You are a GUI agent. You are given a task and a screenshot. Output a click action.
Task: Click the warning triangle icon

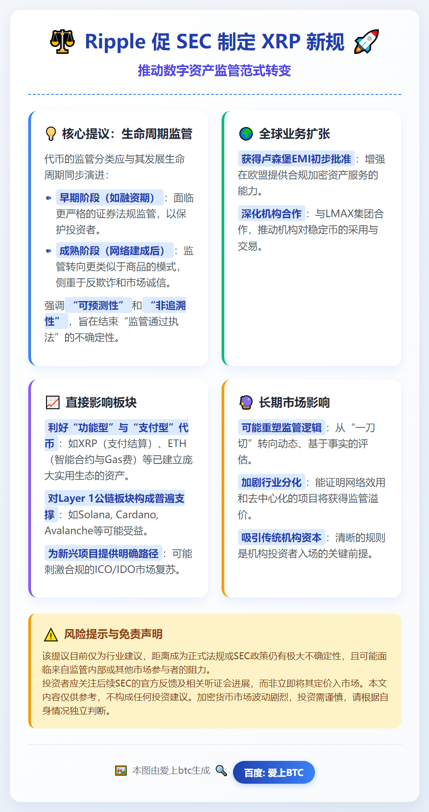51,635
